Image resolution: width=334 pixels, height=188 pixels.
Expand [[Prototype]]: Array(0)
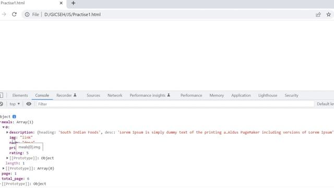(x=4, y=168)
